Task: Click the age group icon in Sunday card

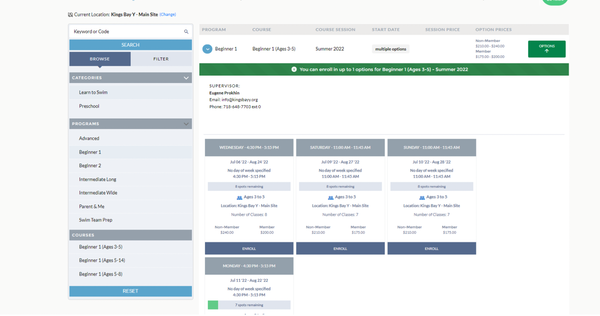Action: [422, 197]
